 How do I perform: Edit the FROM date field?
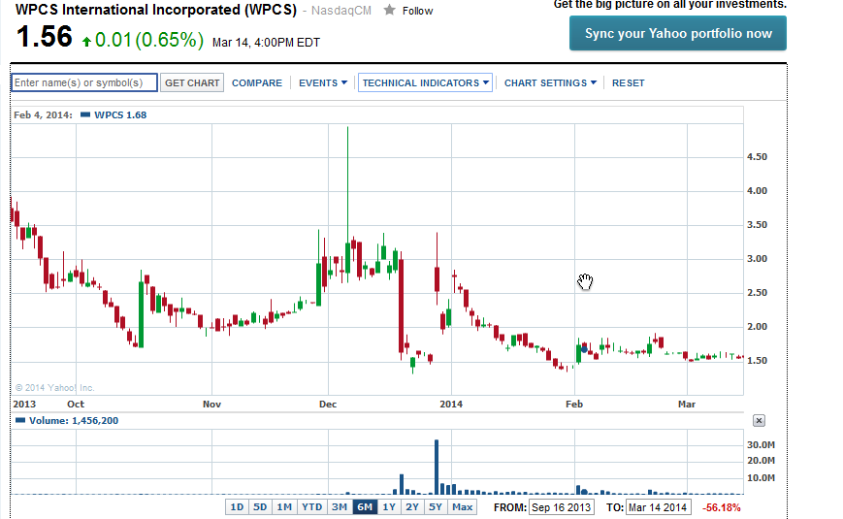(562, 507)
